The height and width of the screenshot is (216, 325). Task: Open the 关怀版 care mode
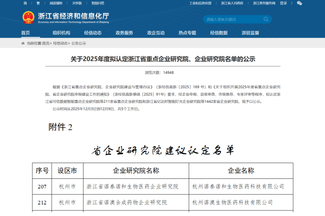77,3
